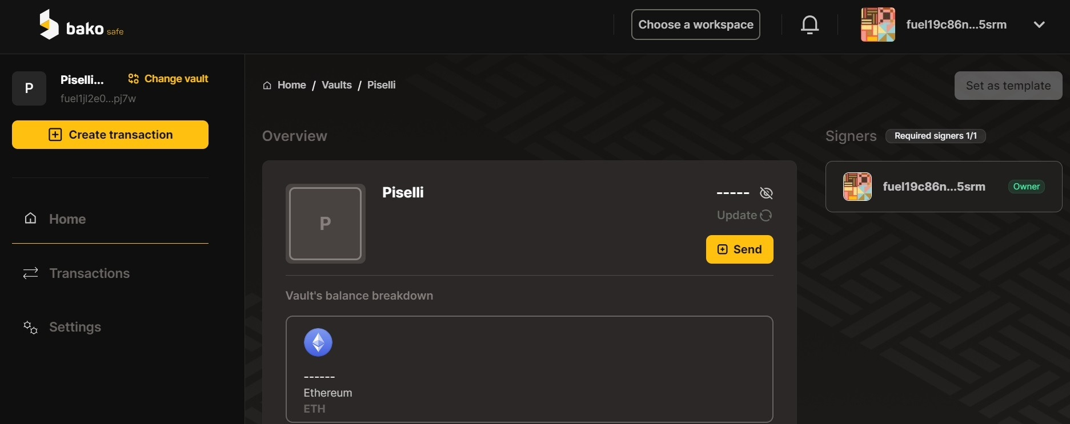Navigate to Vaults in the breadcrumb
Viewport: 1070px width, 424px height.
[336, 85]
